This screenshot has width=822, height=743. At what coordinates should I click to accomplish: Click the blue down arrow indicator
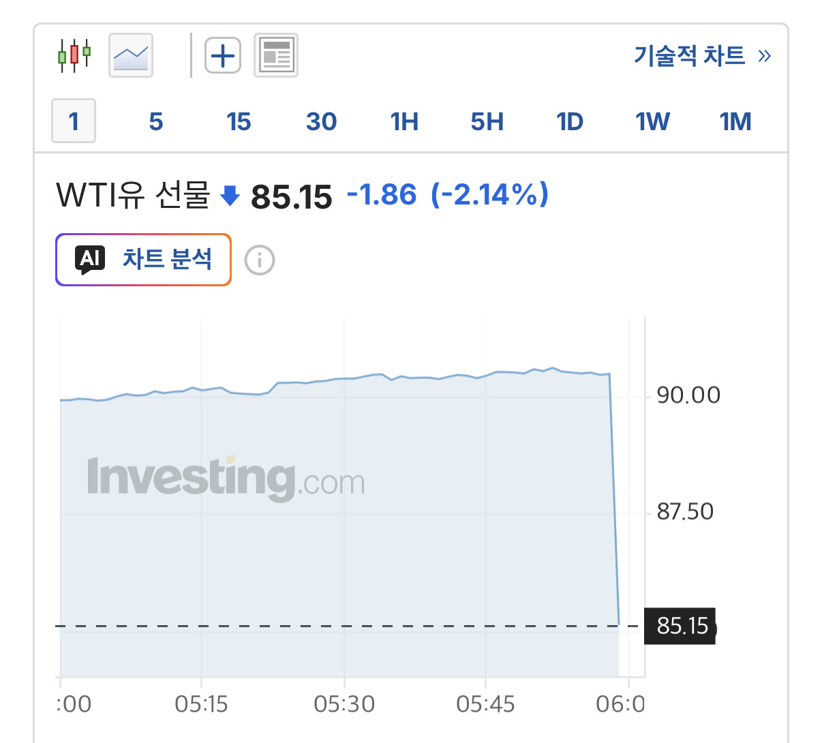[230, 196]
